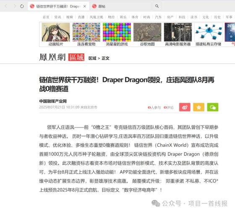The width and height of the screenshot is (235, 213).
Task: Click the red 区域 channel badge
Action: pos(76,57)
